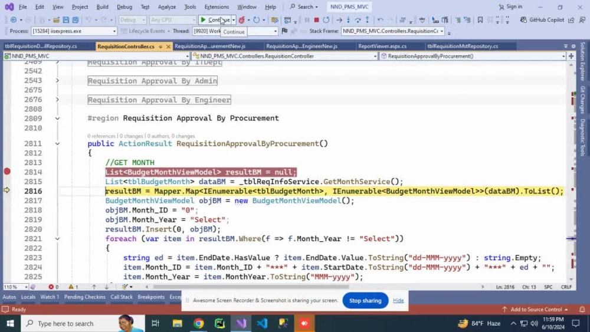Image resolution: width=590 pixels, height=332 pixels.
Task: Collapse the foreach block at line 2821
Action: coord(57,239)
